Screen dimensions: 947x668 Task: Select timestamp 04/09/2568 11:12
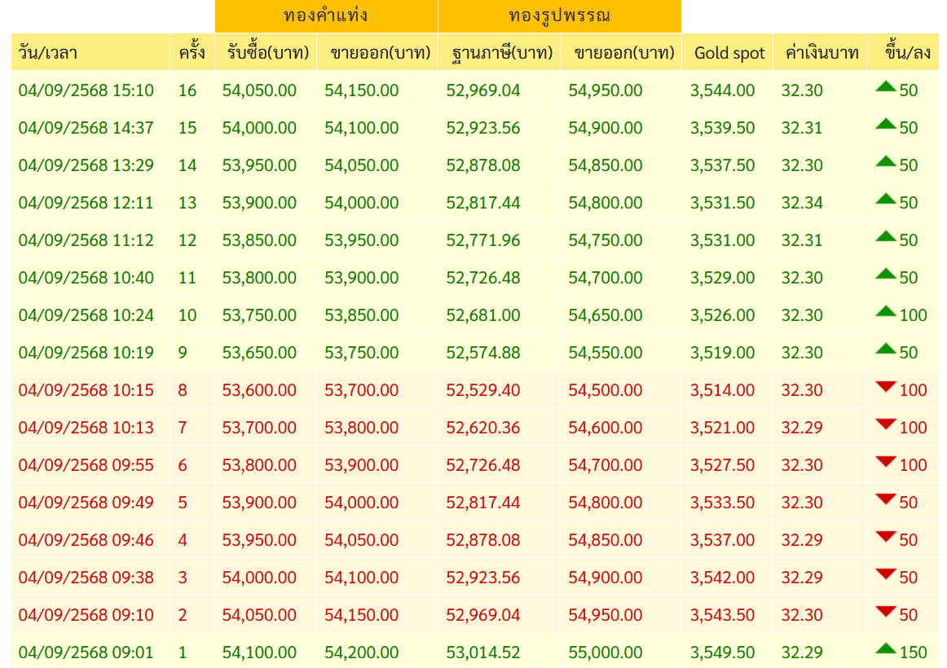86,240
